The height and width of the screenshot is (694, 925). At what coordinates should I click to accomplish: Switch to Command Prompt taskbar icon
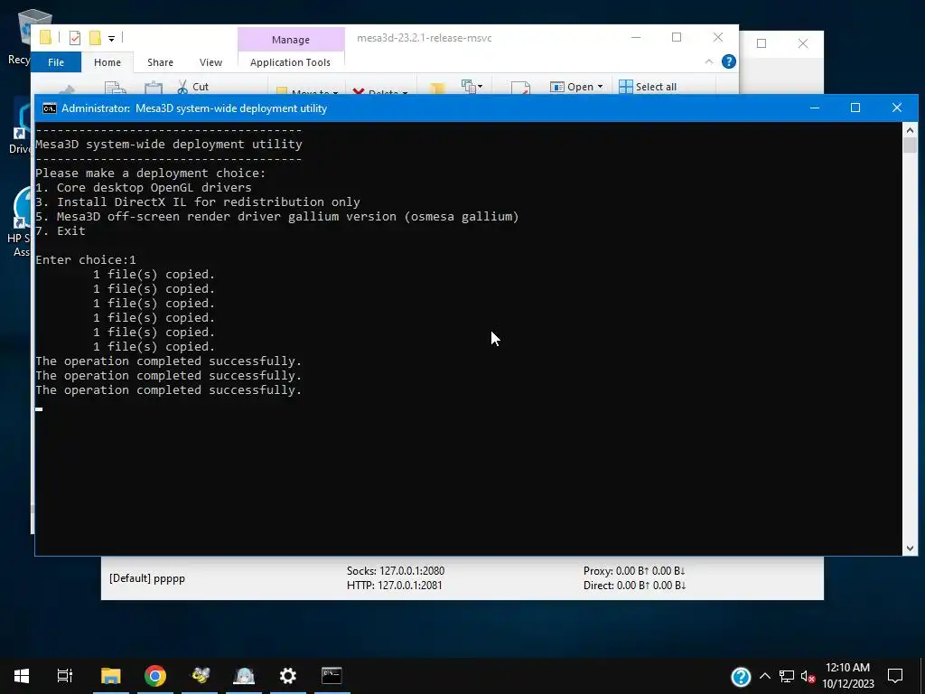point(332,676)
